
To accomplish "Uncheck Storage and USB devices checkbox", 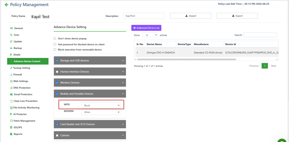I will pyautogui.click(x=57, y=61).
